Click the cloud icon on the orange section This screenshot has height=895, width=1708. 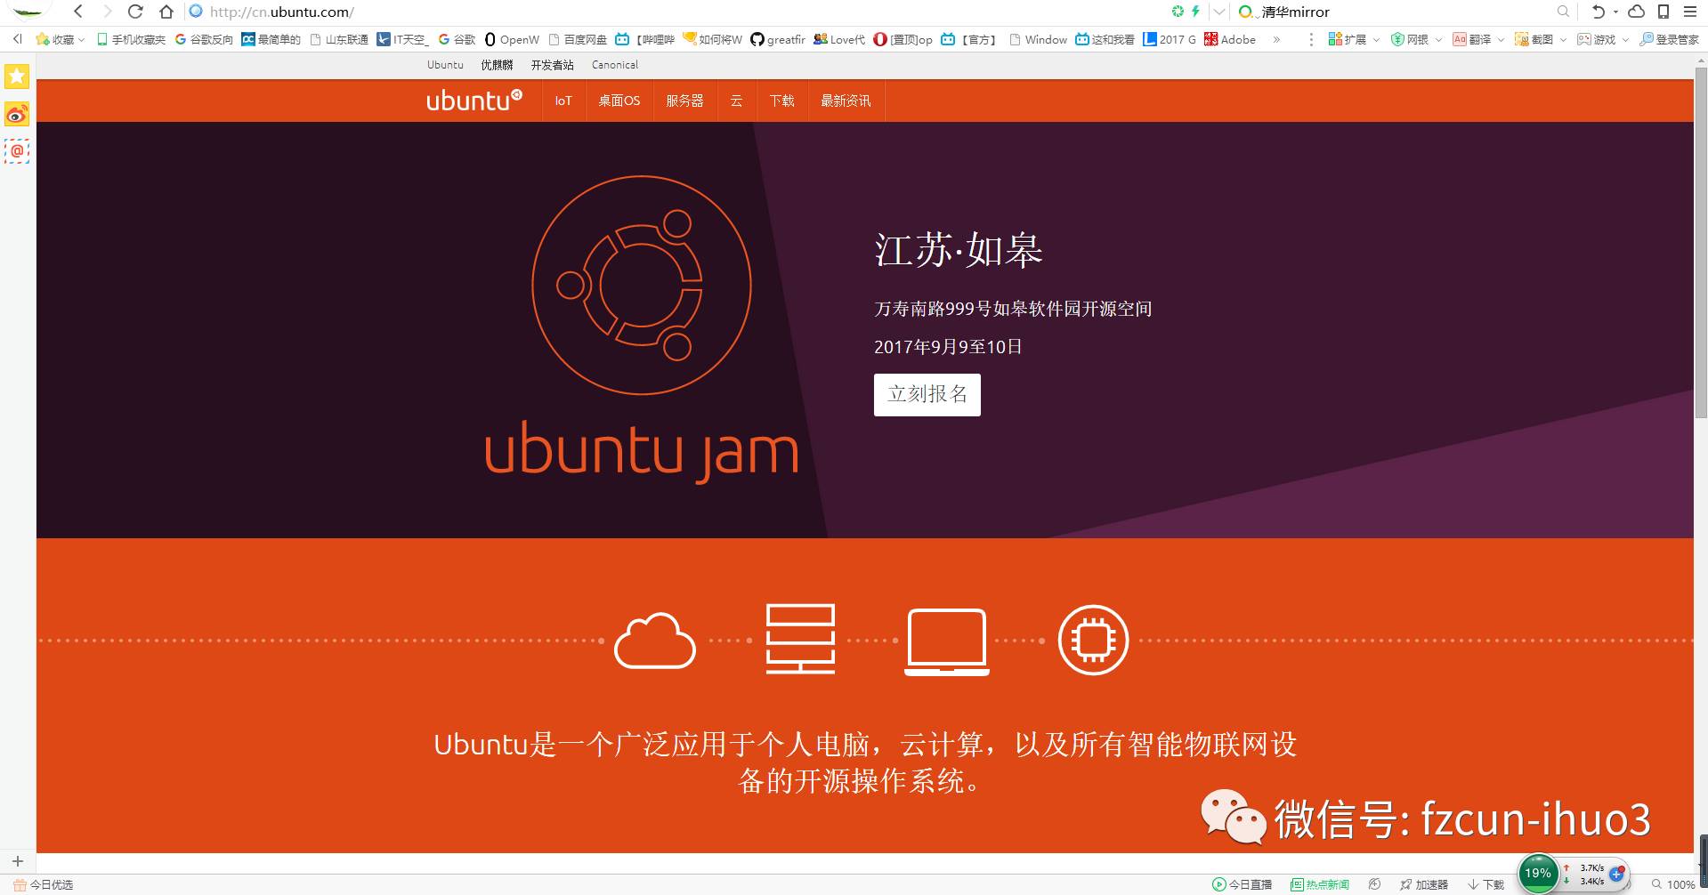655,641
